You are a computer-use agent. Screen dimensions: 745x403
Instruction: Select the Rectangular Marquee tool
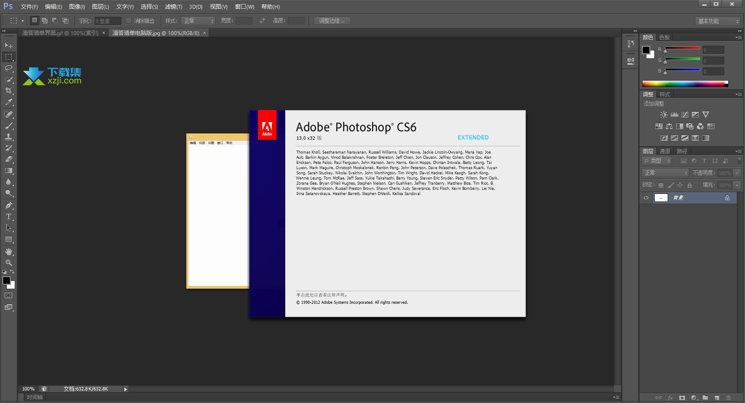(9, 57)
